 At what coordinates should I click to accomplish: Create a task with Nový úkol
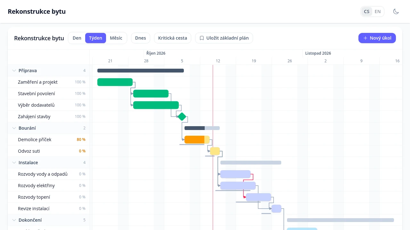(377, 38)
